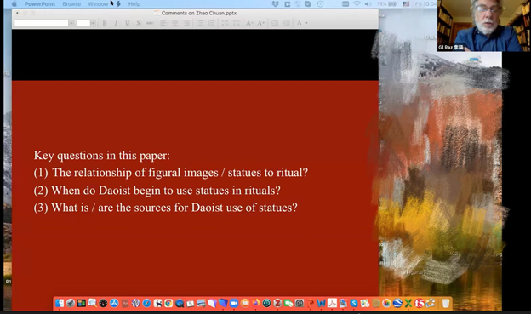Increase font size with A up icon
531x314 pixels.
tap(249, 23)
